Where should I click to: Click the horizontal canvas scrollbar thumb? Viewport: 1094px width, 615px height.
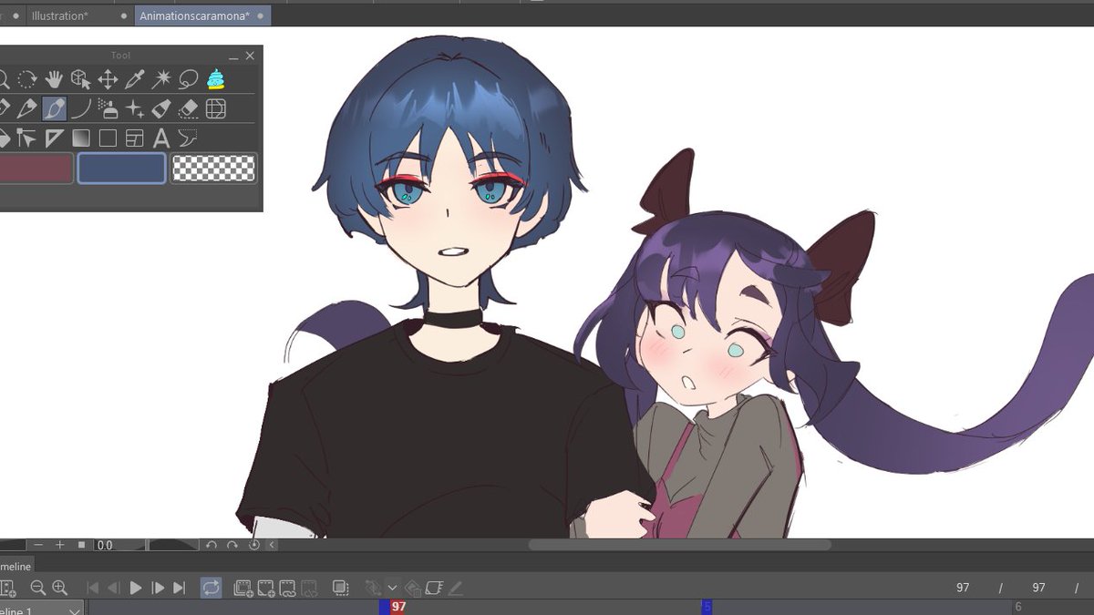[x=680, y=545]
